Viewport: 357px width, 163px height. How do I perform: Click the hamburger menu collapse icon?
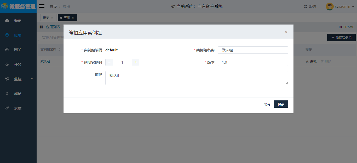tap(42, 6)
